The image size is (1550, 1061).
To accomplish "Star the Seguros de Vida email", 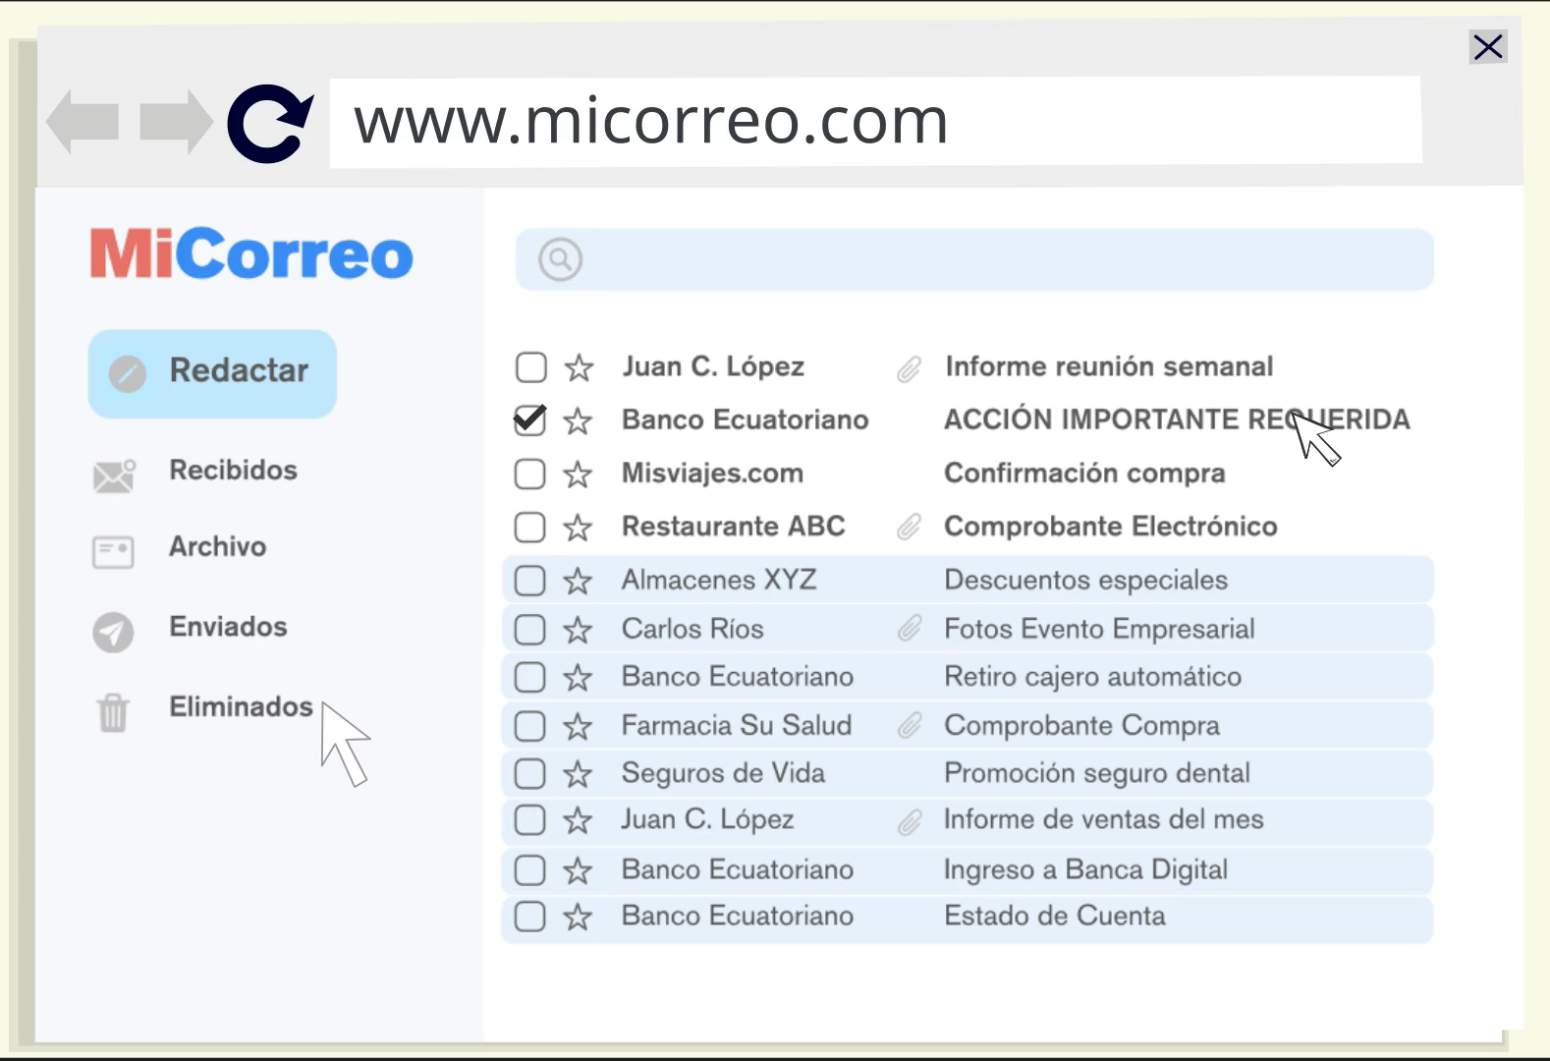I will pyautogui.click(x=578, y=774).
